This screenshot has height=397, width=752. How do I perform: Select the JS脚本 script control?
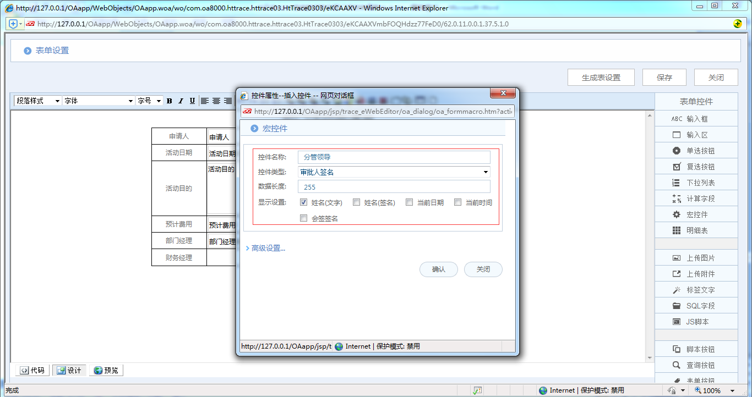[696, 321]
